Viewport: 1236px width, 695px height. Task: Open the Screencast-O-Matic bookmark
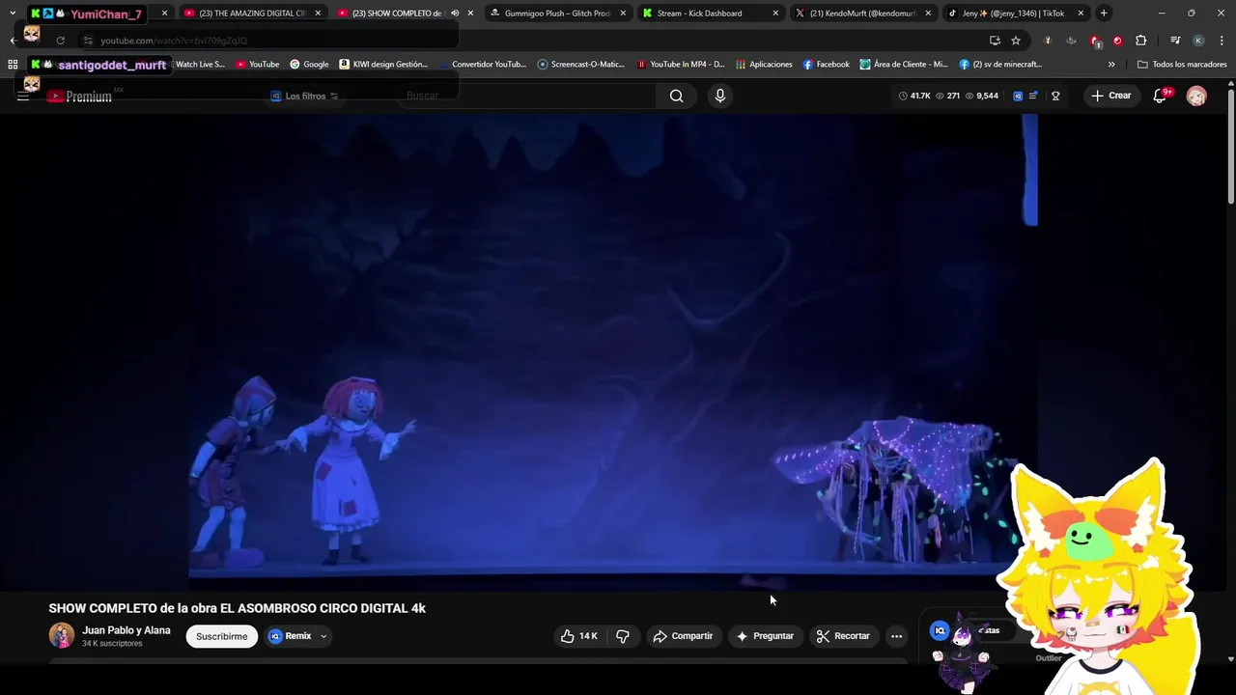tap(581, 65)
